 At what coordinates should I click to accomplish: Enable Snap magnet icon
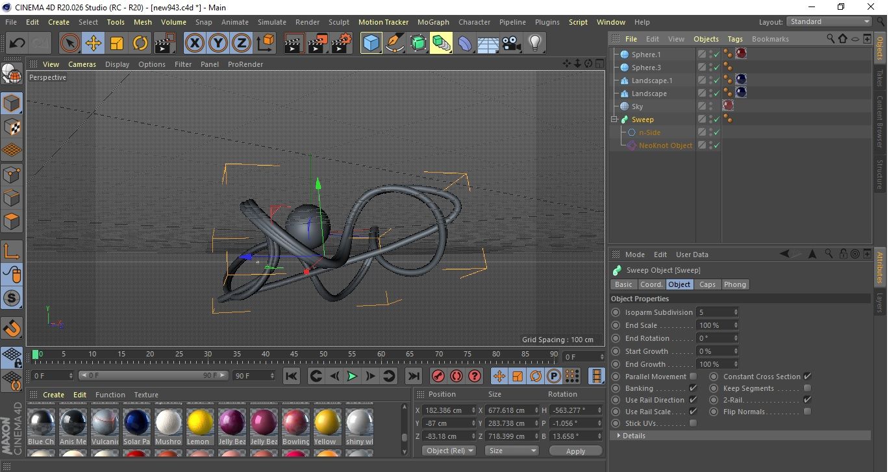(x=12, y=328)
